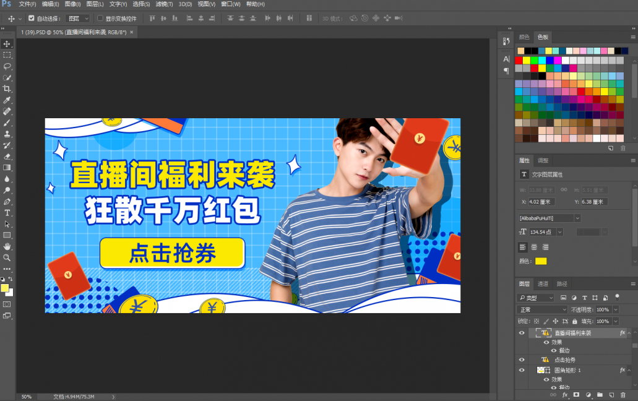
Task: Collapse effects on 圆角矩形 1 layer
Action: [629, 370]
